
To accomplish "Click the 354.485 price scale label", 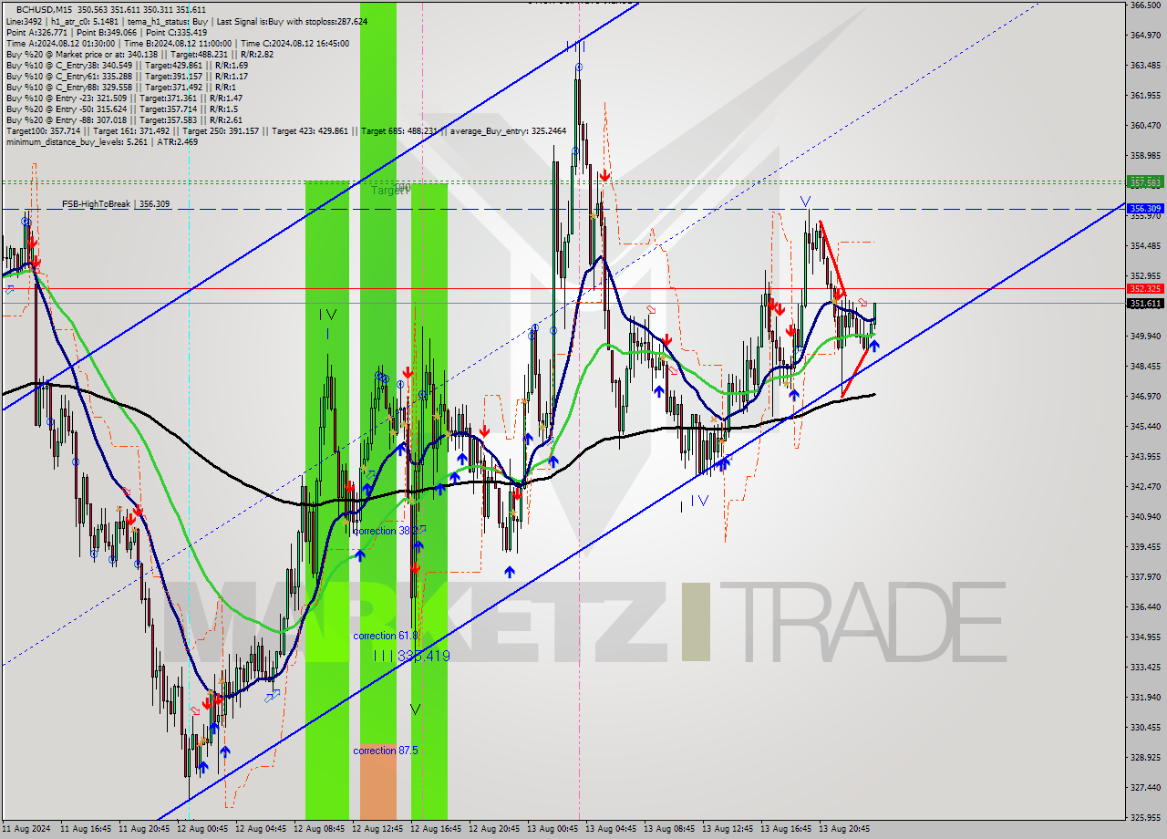I will 1145,246.
